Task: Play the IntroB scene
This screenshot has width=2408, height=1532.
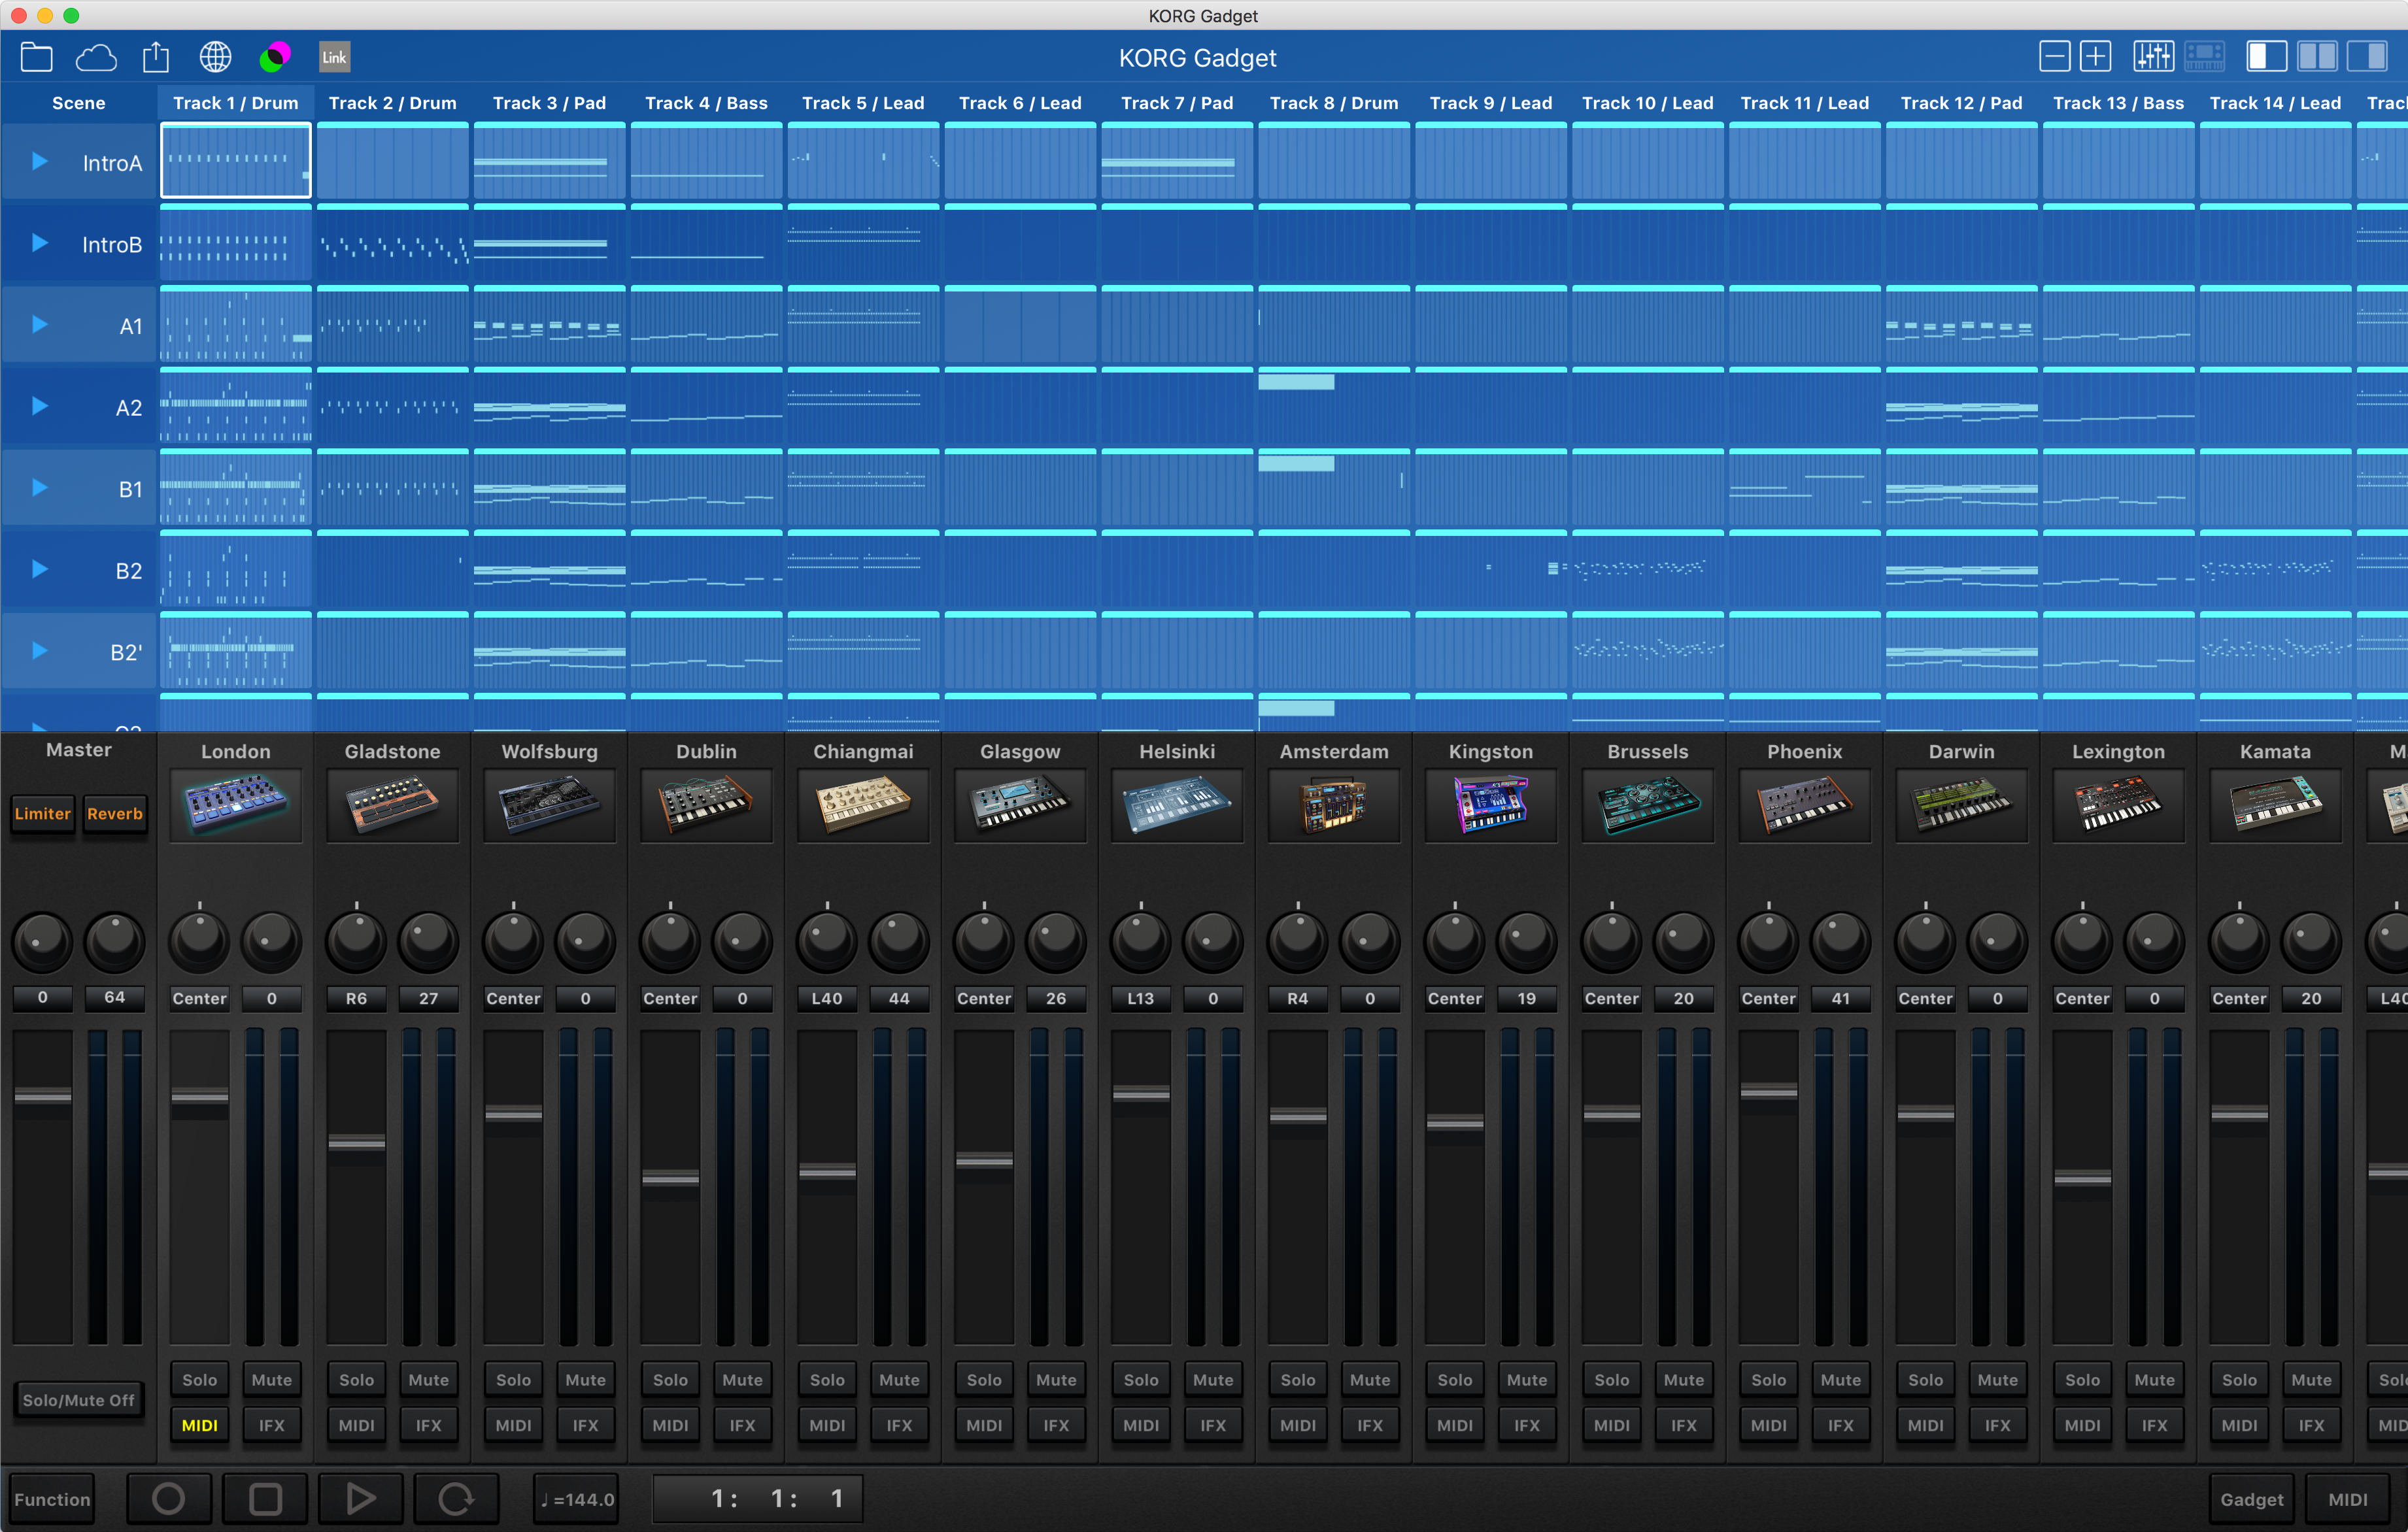Action: click(x=39, y=243)
